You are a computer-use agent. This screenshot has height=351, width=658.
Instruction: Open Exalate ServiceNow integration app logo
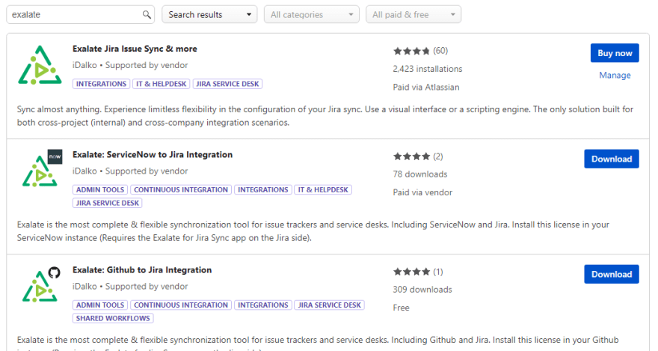(x=42, y=168)
